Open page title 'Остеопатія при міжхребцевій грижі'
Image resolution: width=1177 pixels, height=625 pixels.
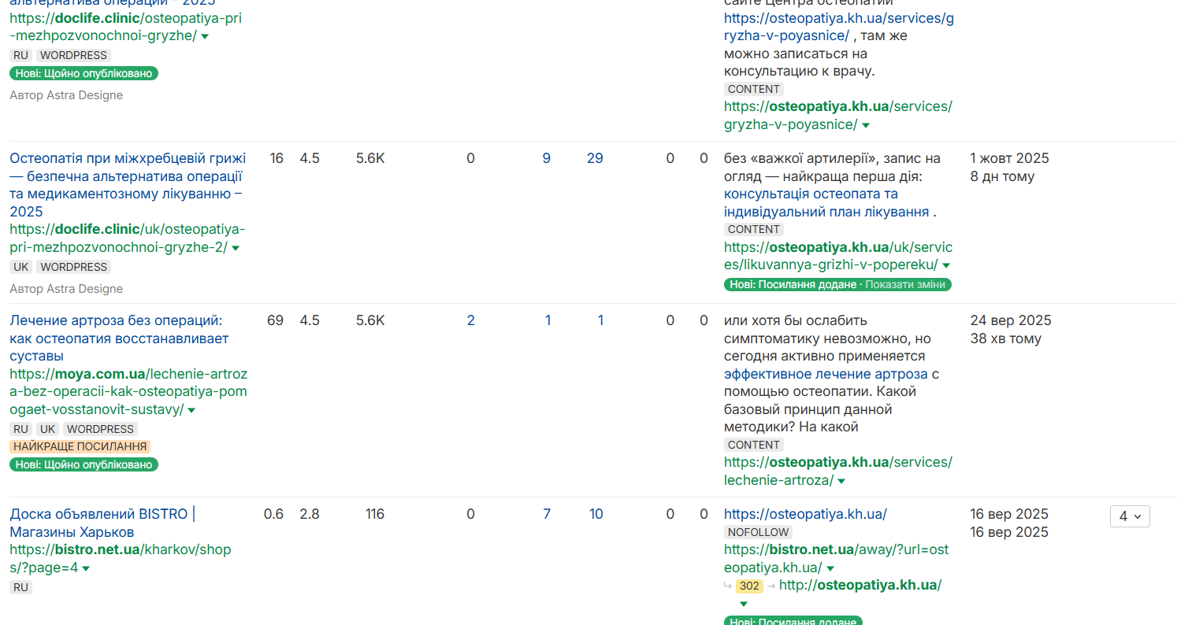tap(128, 185)
